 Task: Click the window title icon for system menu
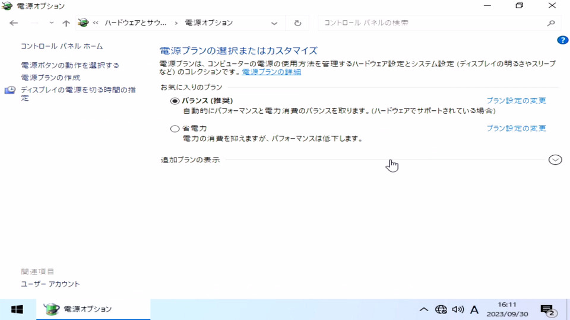pyautogui.click(x=7, y=6)
